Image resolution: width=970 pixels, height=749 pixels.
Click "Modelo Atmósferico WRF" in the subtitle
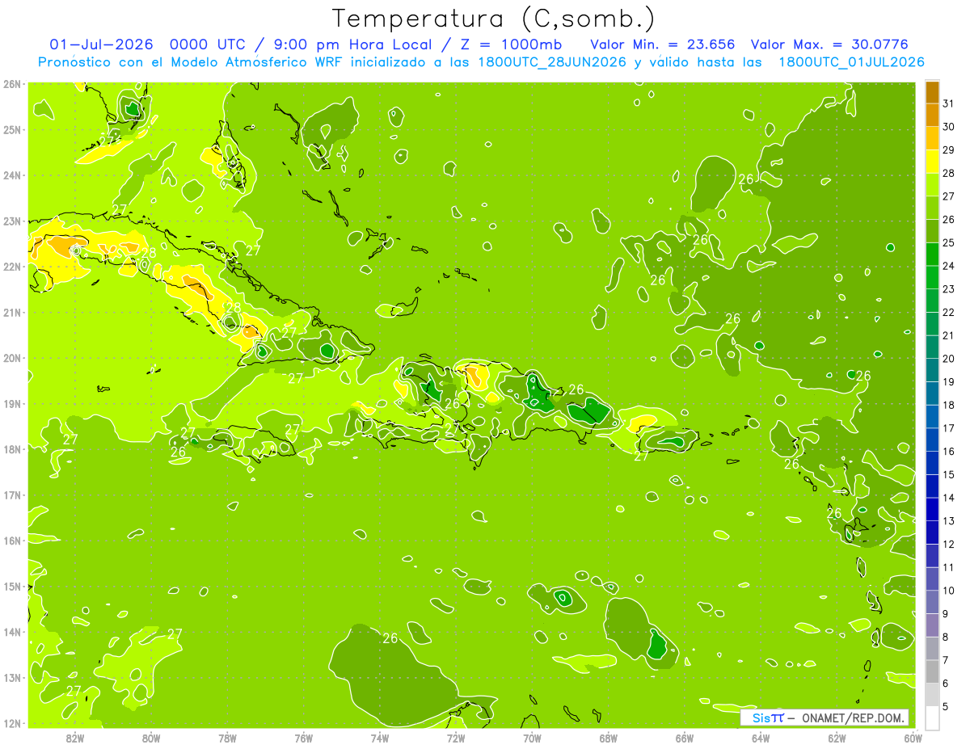point(255,62)
